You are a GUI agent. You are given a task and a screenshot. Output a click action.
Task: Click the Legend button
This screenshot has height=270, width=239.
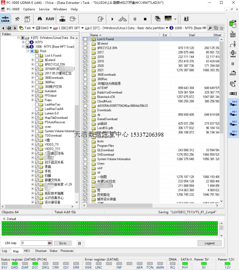click(209, 243)
